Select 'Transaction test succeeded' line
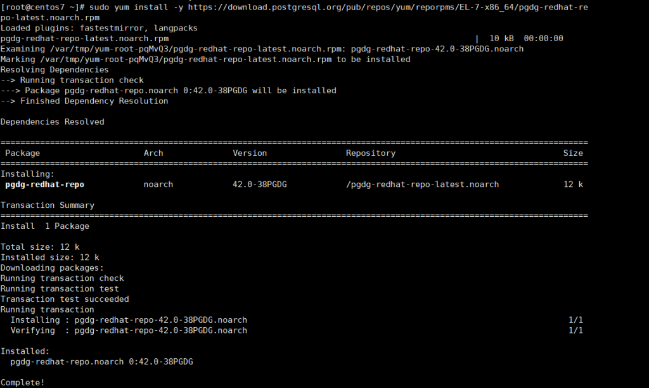649x388 pixels. pos(65,299)
